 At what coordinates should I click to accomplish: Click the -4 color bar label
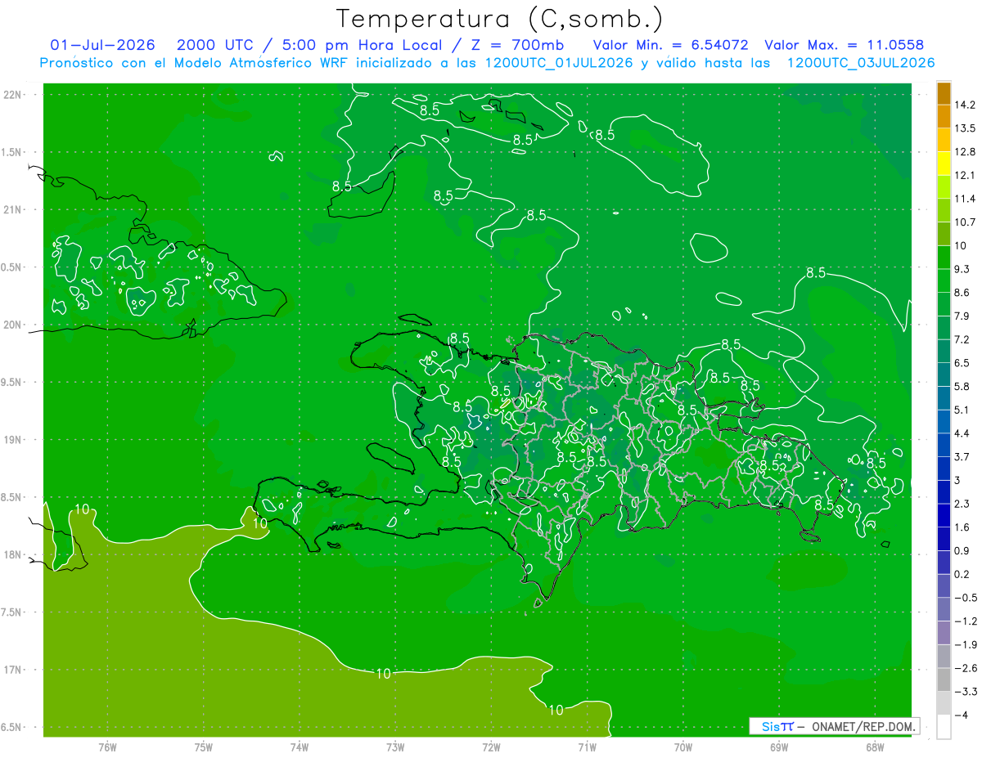point(961,715)
